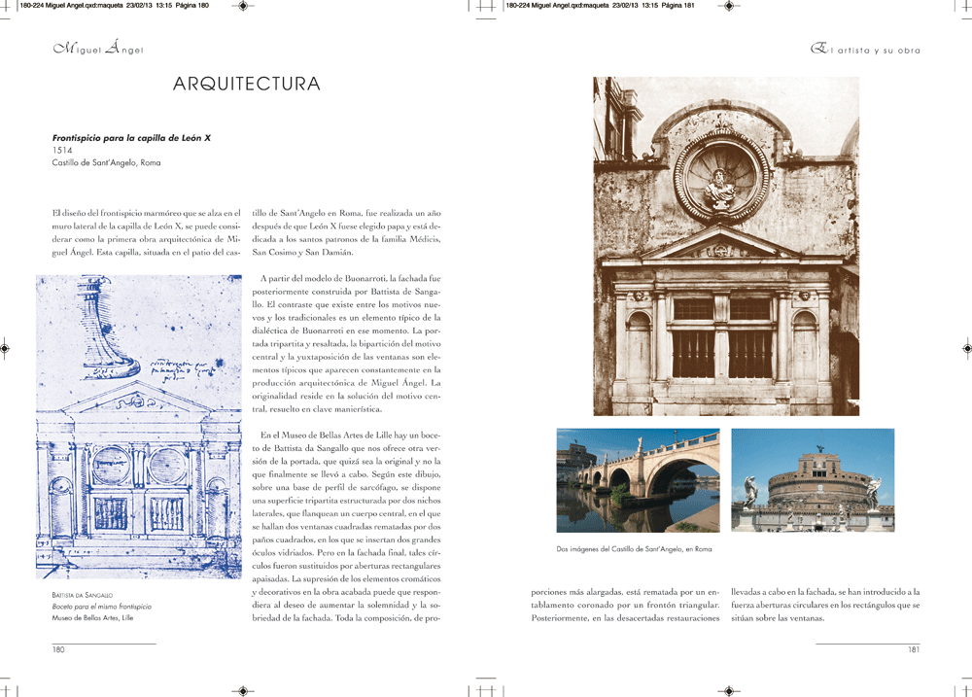Image resolution: width=972 pixels, height=697 pixels.
Task: Click the text column starting "llevadas a cabo en la fachada"
Action: click(x=825, y=605)
